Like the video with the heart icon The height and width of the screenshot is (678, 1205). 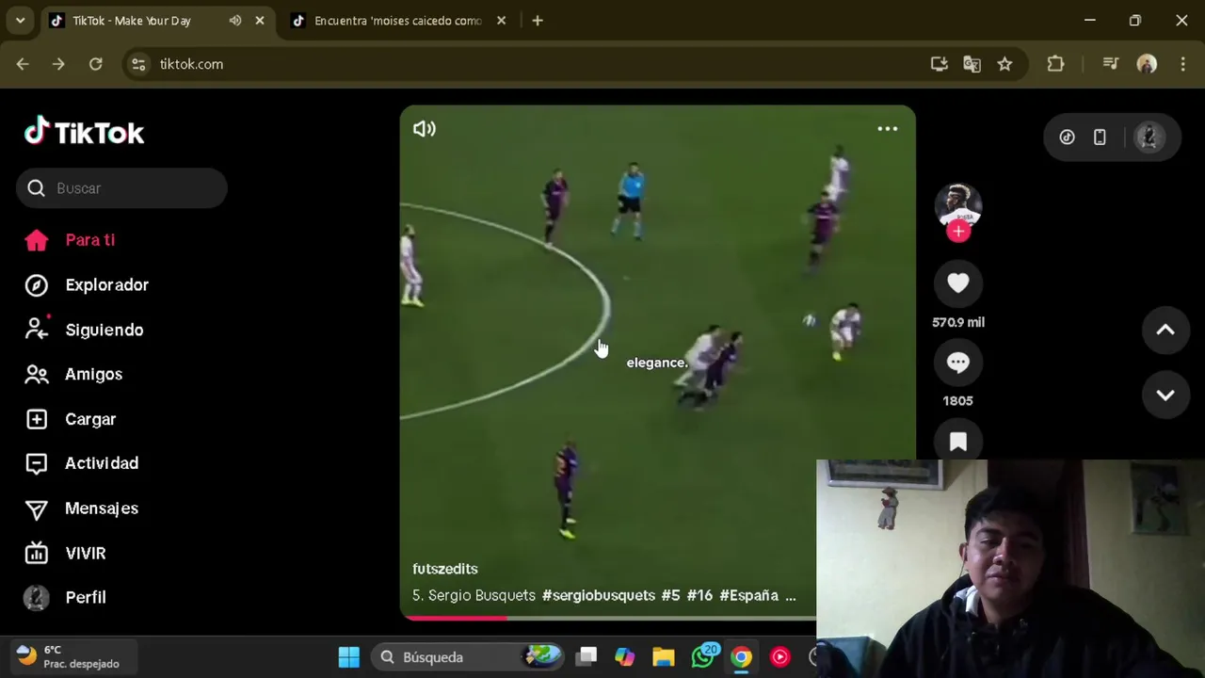(958, 282)
